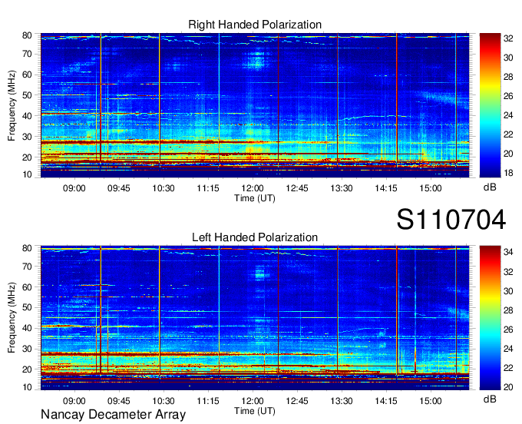The image size is (522, 424).
Task: Click the 26 dB value on the Left Handed colorbar
Action: click(x=508, y=330)
